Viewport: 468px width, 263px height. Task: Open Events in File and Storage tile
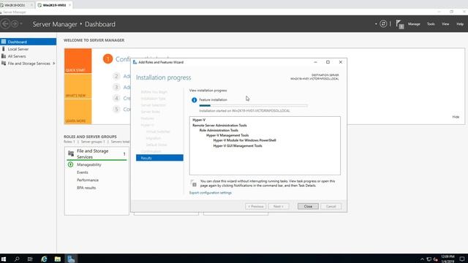[83, 172]
